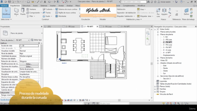Collapse the Planos de planta tree node
This screenshot has width=197, height=111.
158,35
